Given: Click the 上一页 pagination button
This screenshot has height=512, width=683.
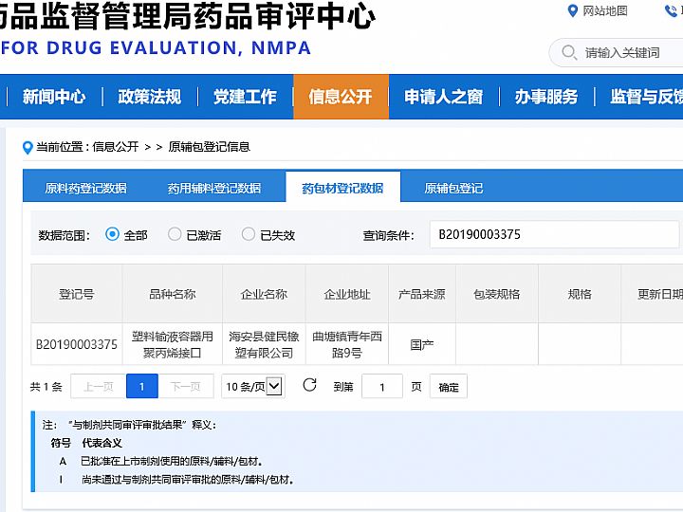Looking at the screenshot, I should pos(98,387).
